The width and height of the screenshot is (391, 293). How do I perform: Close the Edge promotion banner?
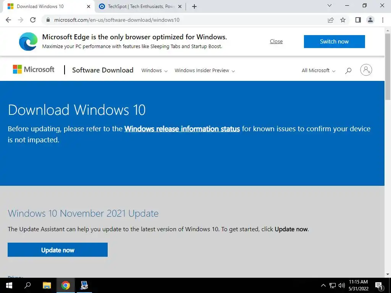(276, 41)
